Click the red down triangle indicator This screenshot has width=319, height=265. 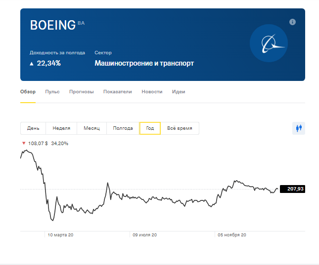coord(23,144)
